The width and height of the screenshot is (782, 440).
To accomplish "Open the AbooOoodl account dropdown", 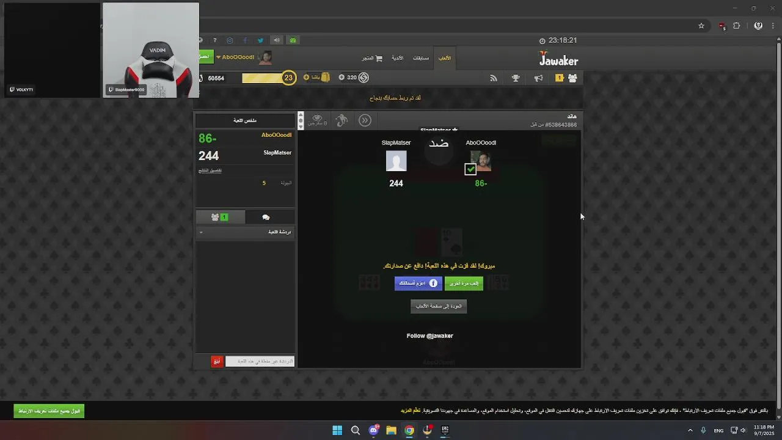I will 235,57.
